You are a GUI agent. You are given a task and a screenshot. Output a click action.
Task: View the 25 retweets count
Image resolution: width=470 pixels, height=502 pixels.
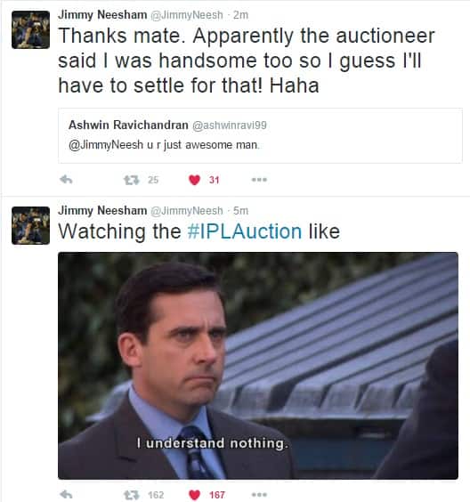click(x=153, y=180)
